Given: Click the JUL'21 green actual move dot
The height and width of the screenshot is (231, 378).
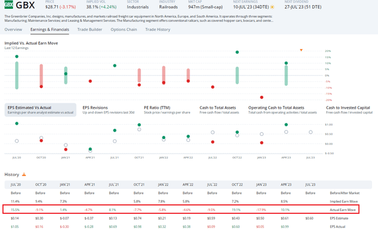Looking at the screenshot, I should tap(115, 66).
